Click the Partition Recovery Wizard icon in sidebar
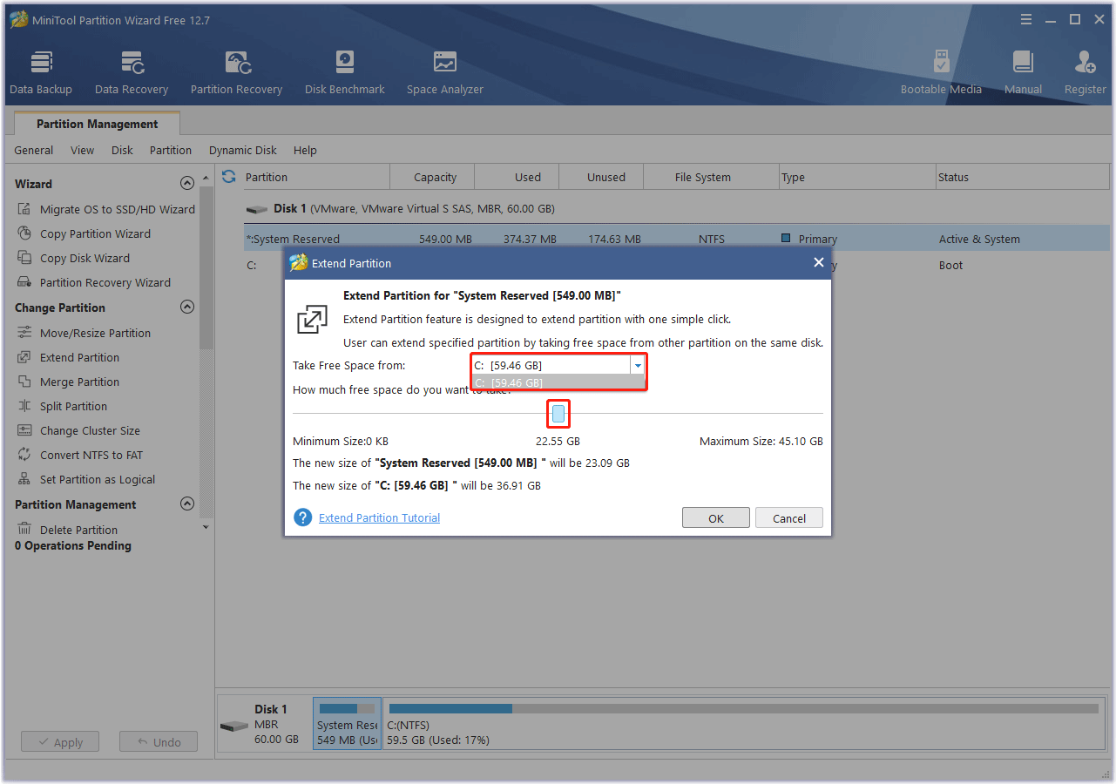The width and height of the screenshot is (1116, 784). [x=24, y=282]
